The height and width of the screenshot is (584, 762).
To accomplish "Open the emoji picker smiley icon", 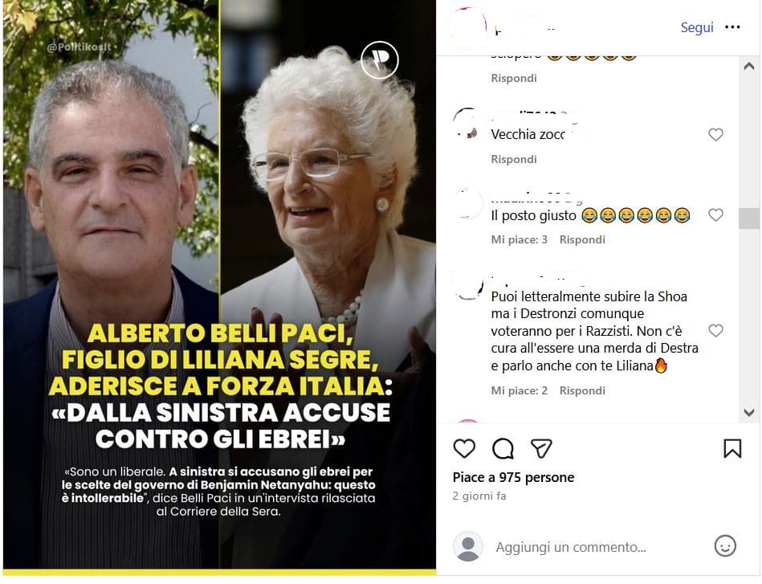I will (725, 546).
